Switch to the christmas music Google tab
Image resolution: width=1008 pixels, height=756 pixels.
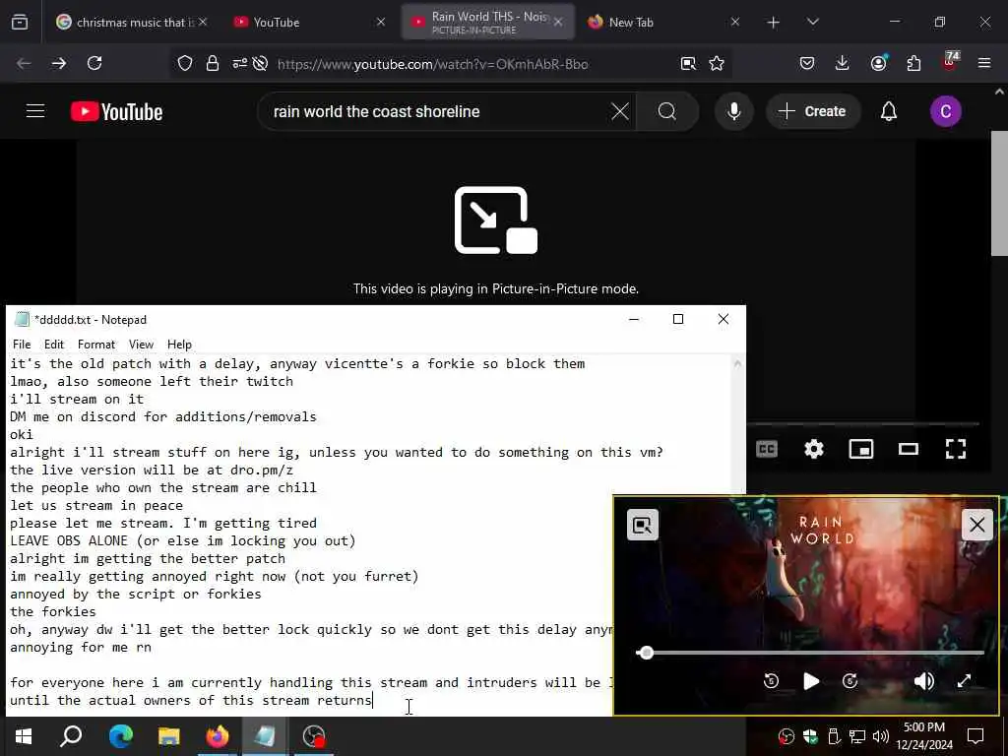(133, 22)
